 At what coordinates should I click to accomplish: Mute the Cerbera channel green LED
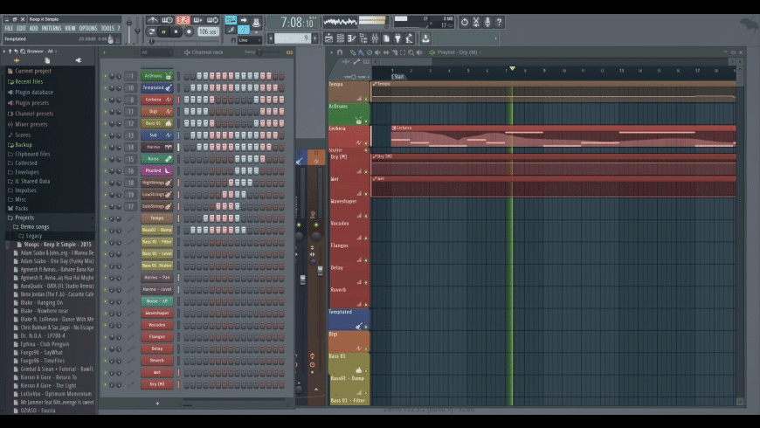(105, 100)
